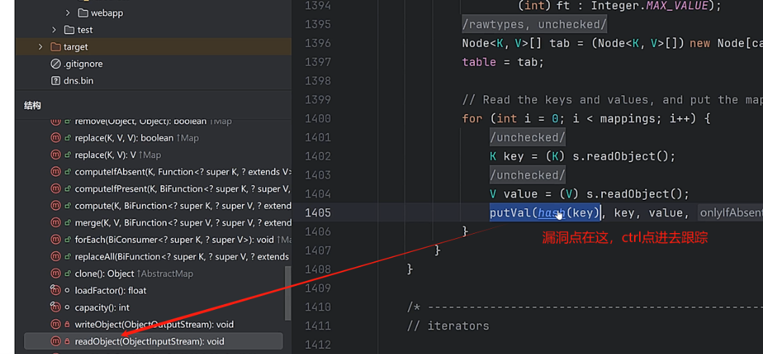The image size is (763, 354).
Task: Click the .gitignore file icon
Action: pyautogui.click(x=56, y=64)
